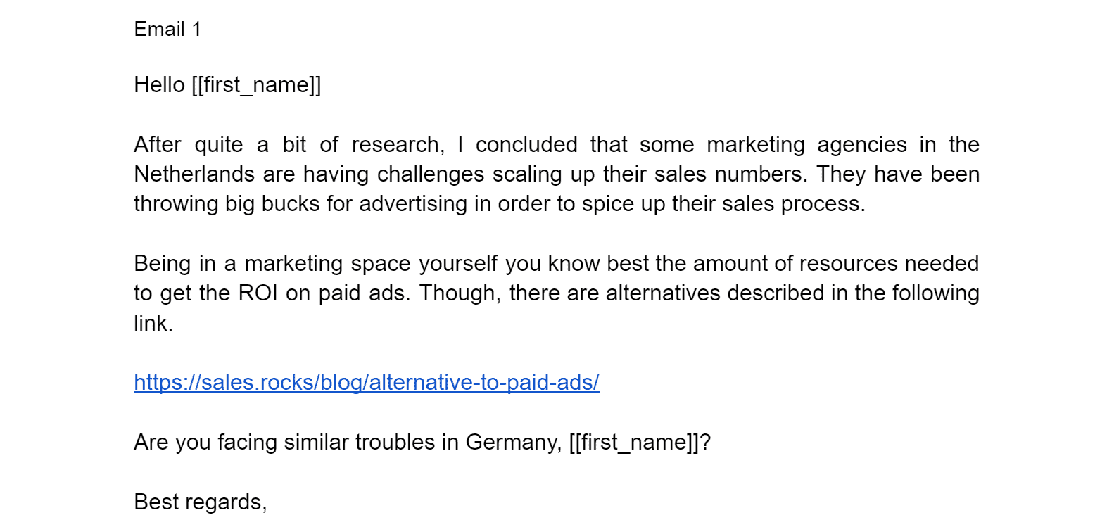Click the [[first_name]] placeholder in the greeting

(256, 85)
